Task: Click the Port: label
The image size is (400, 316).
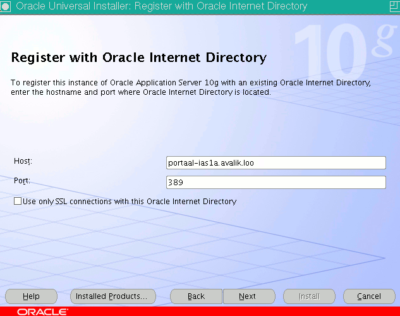Action: click(22, 181)
